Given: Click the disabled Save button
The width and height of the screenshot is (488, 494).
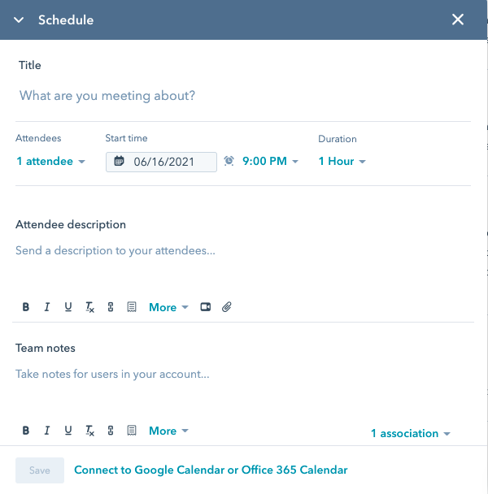Looking at the screenshot, I should click(40, 470).
